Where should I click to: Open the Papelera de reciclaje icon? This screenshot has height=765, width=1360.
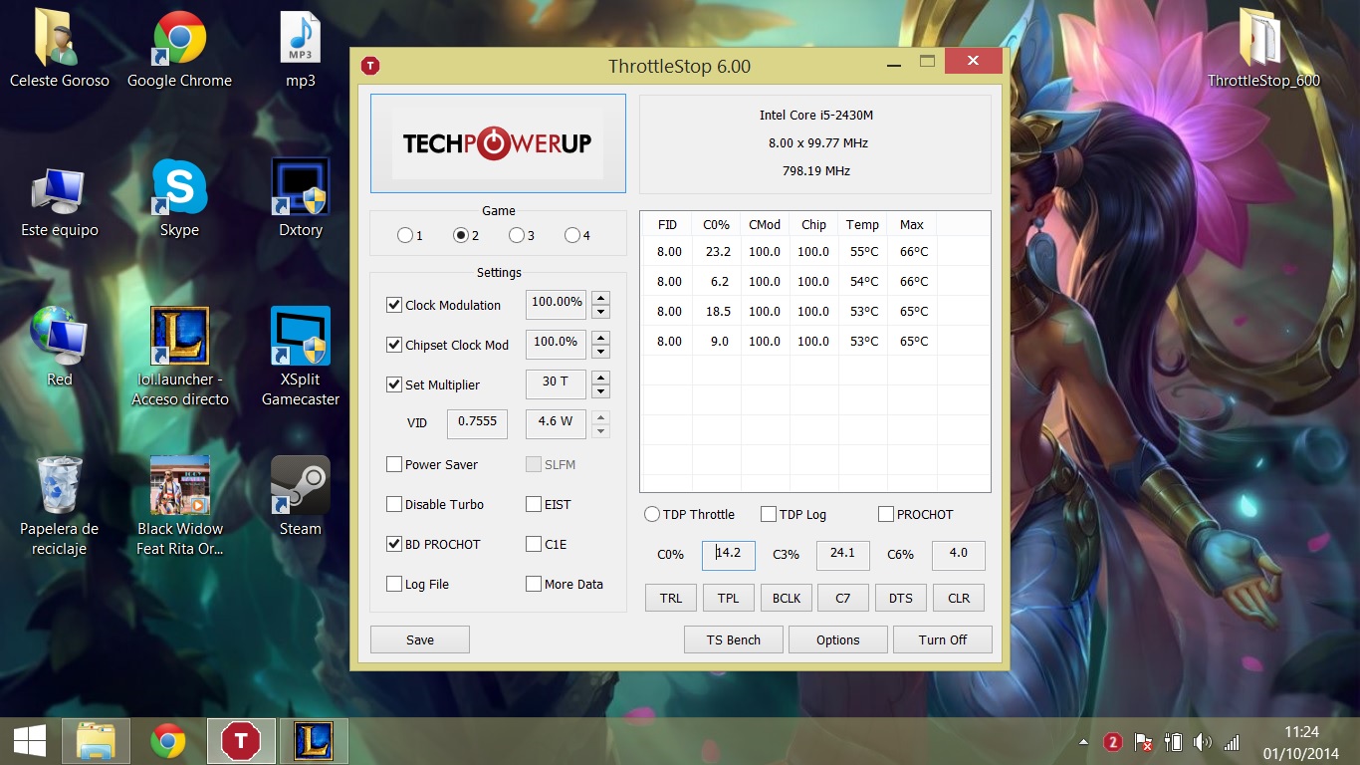(x=59, y=506)
